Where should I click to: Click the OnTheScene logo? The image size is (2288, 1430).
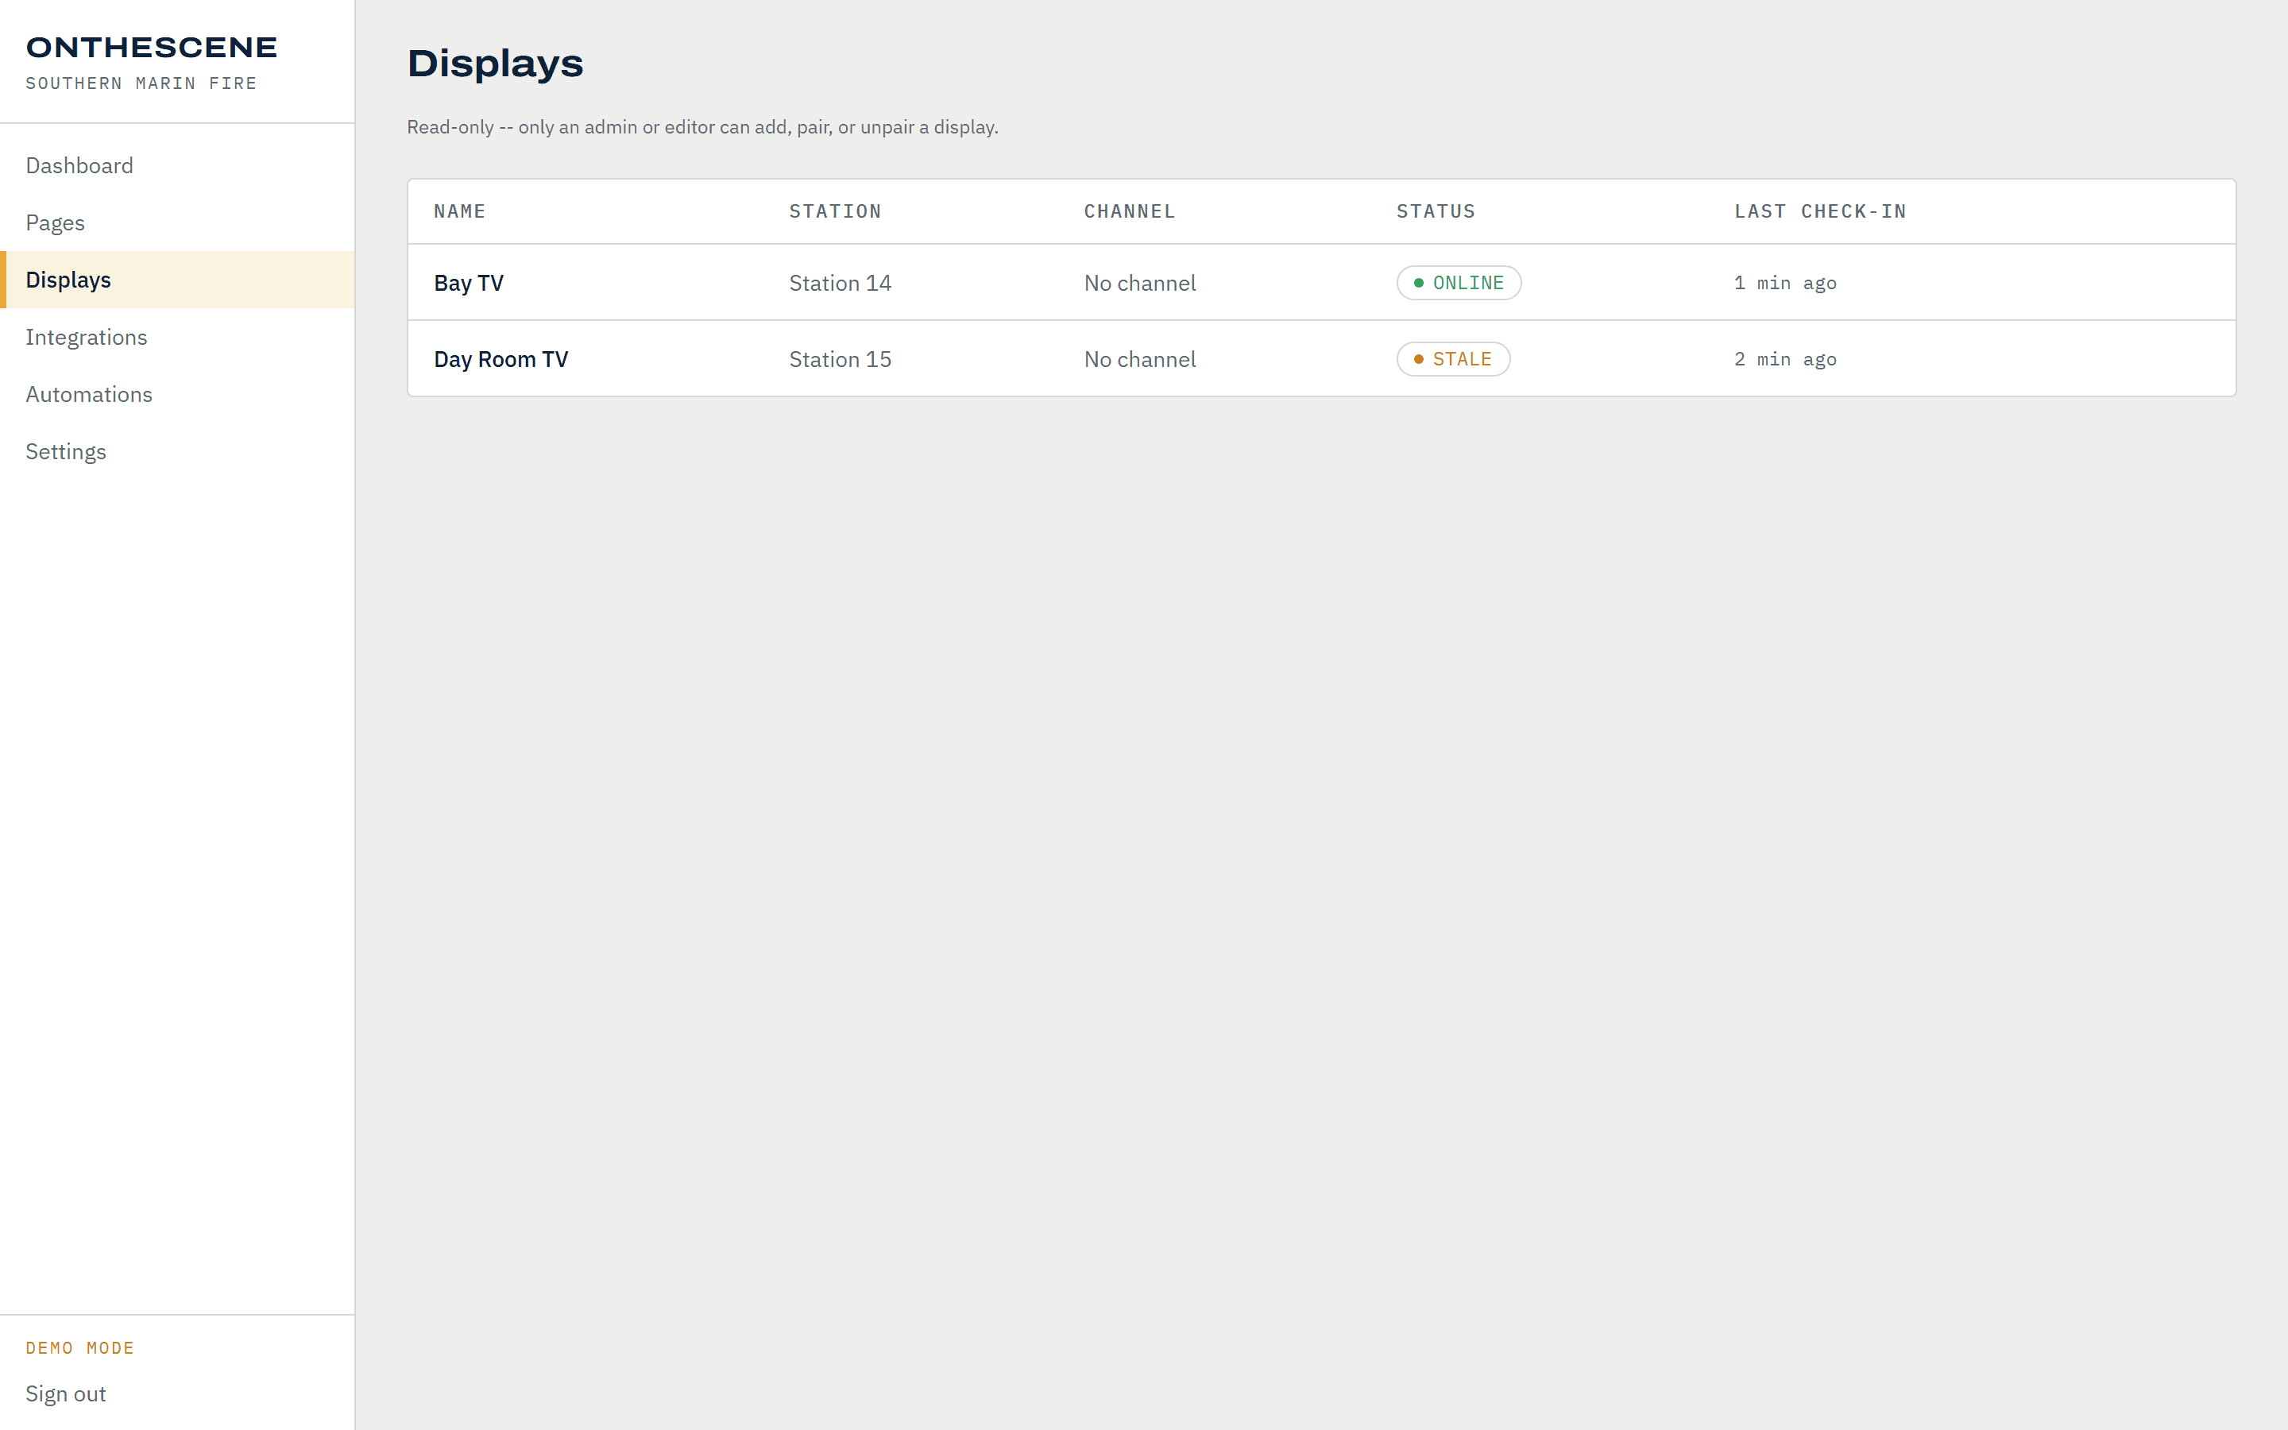tap(151, 48)
